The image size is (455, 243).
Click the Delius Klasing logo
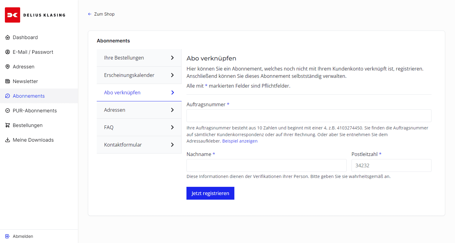35,15
